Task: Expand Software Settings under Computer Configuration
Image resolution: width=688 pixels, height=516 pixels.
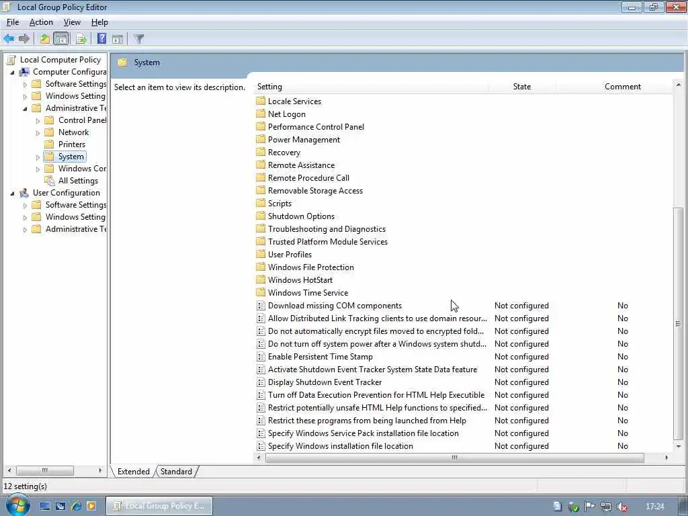Action: pos(25,84)
